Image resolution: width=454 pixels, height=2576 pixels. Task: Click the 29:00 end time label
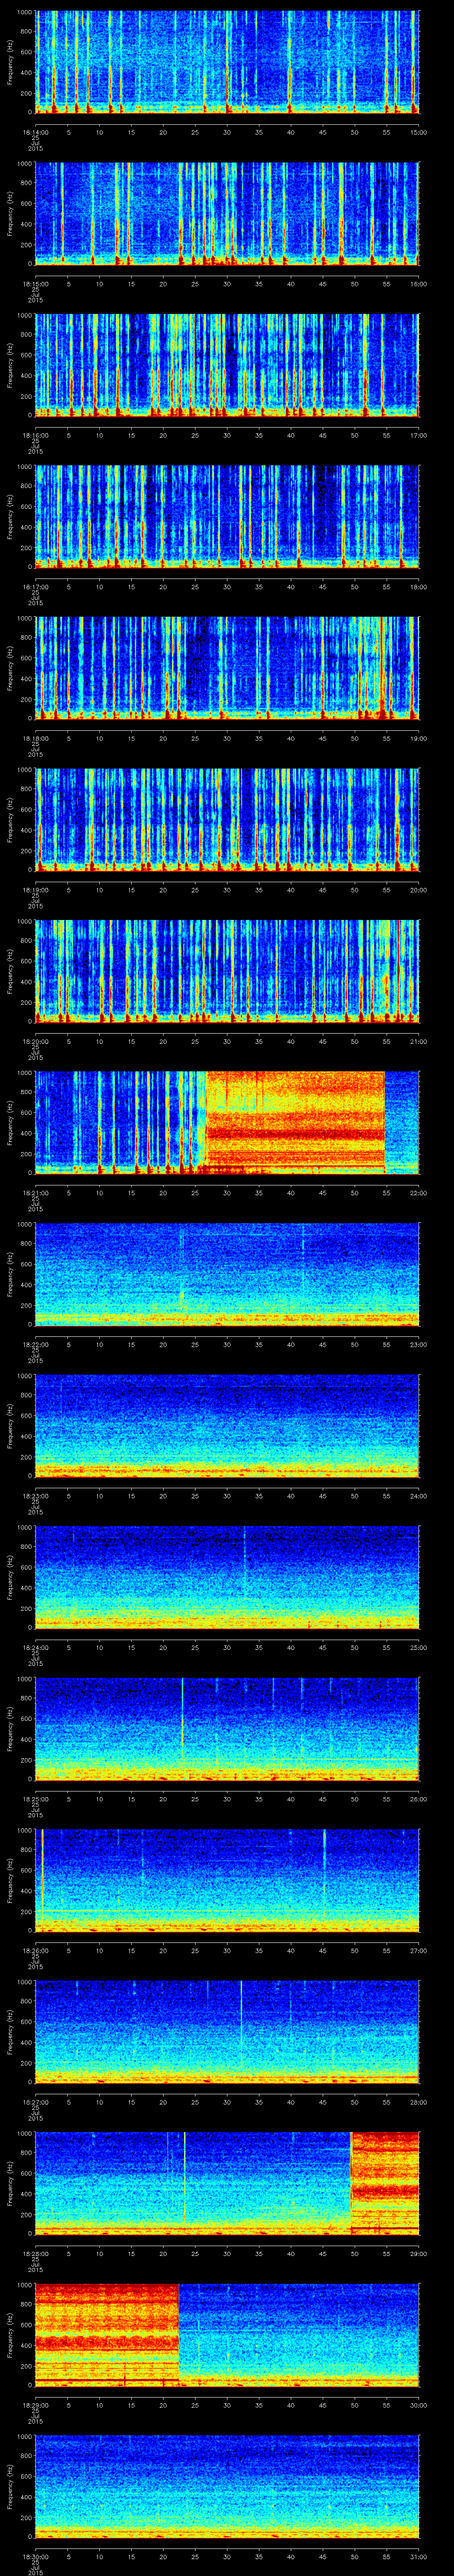pyautogui.click(x=418, y=2253)
